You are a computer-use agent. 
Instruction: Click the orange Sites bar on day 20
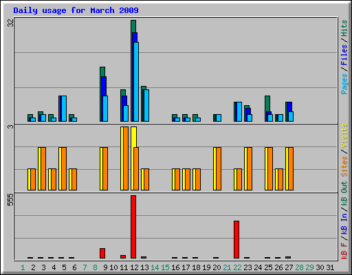[x=219, y=169]
